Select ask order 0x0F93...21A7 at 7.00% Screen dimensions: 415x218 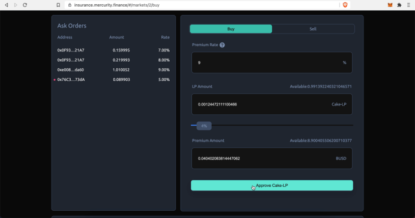(113, 50)
